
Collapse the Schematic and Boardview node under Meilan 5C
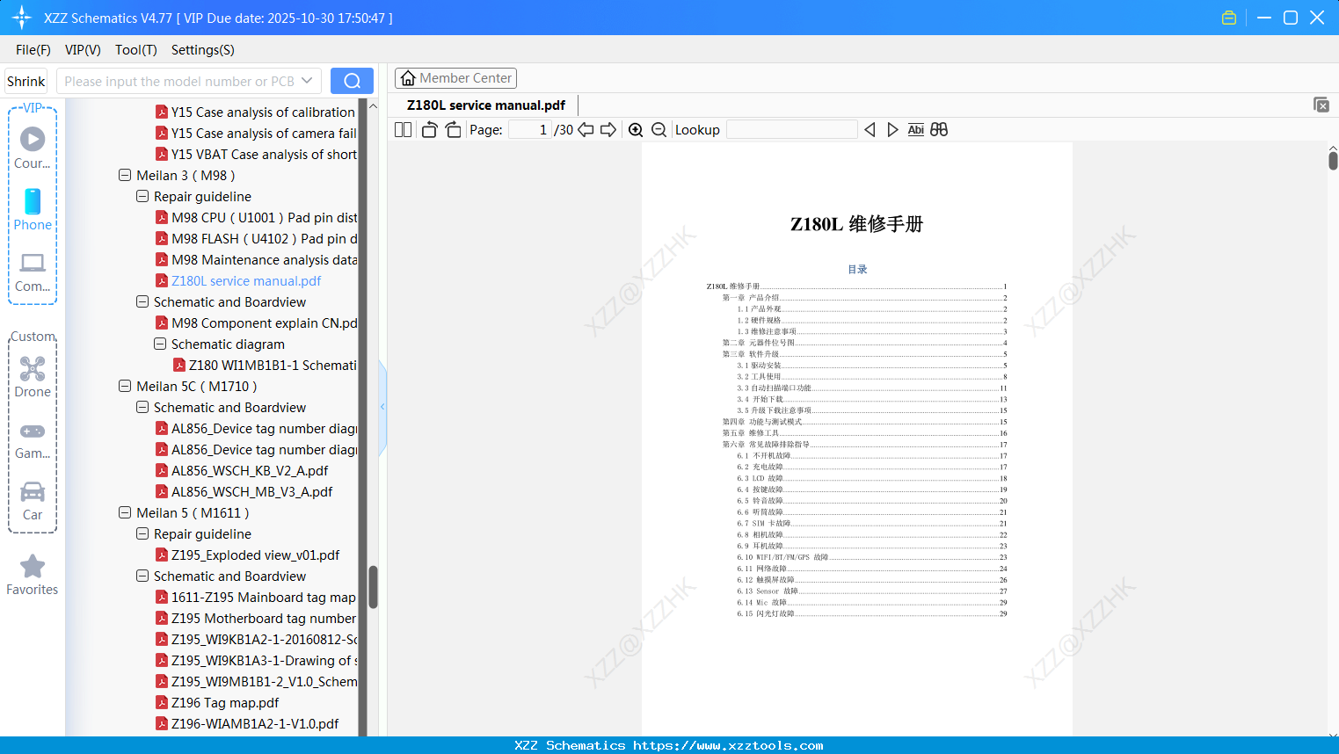point(142,407)
